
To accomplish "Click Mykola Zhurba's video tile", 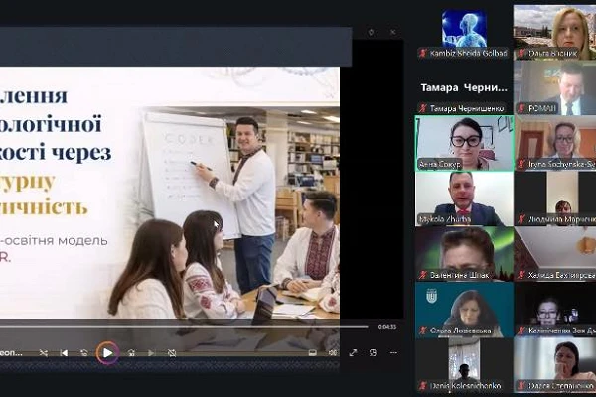I will (x=463, y=198).
